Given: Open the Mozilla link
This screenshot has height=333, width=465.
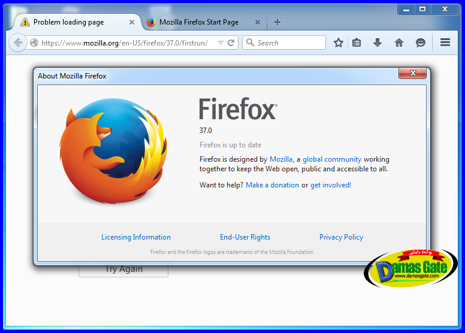Looking at the screenshot, I should pyautogui.click(x=280, y=159).
